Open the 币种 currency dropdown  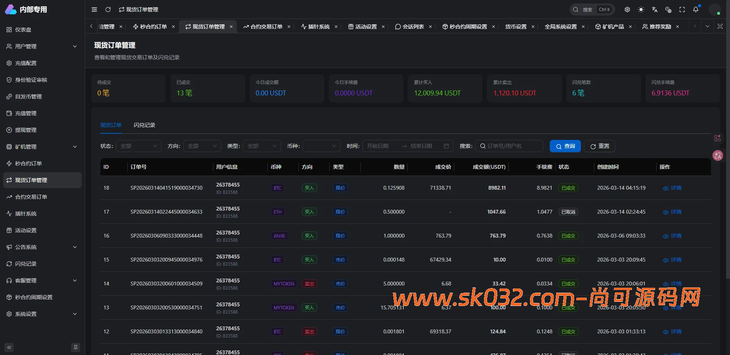tap(321, 146)
